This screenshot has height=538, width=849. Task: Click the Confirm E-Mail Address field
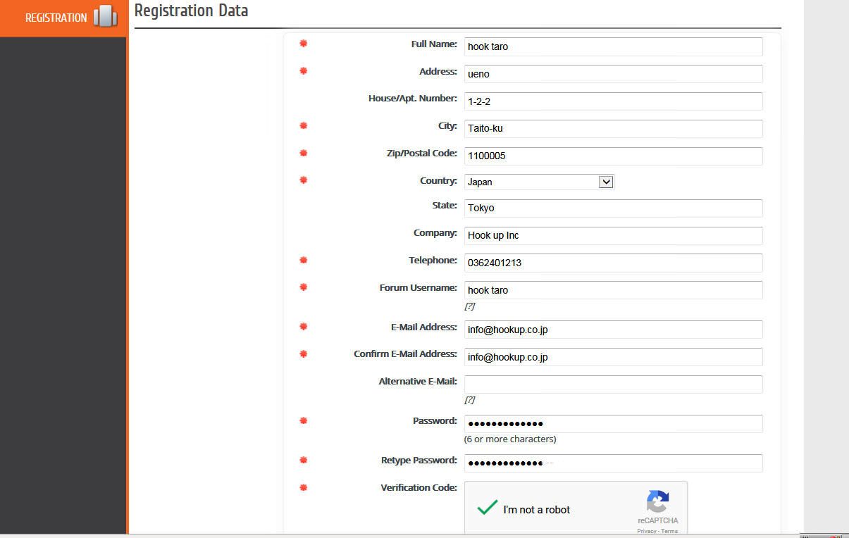(x=613, y=357)
